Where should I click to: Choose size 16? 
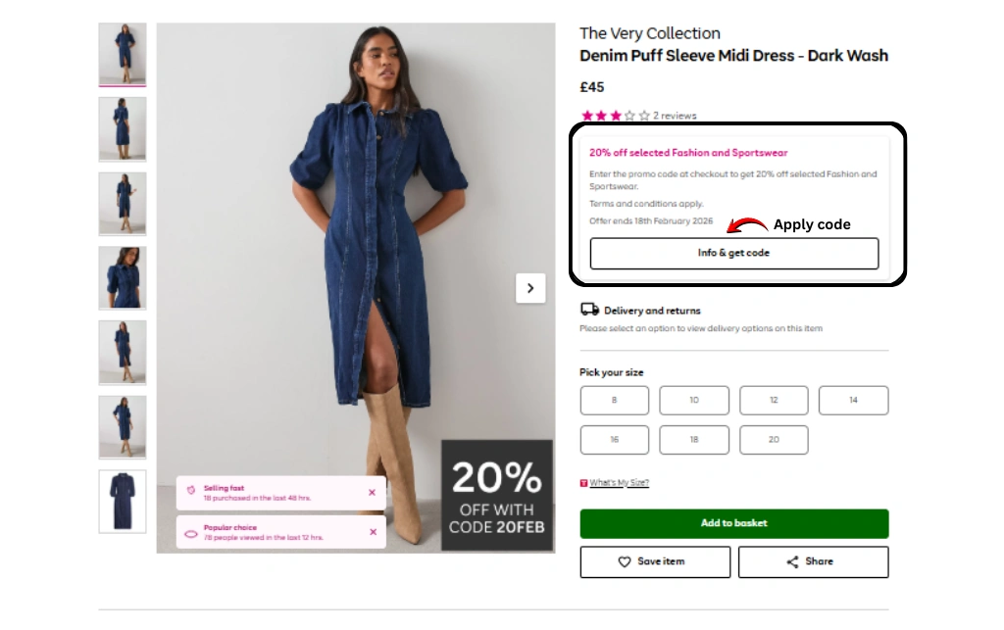point(615,440)
